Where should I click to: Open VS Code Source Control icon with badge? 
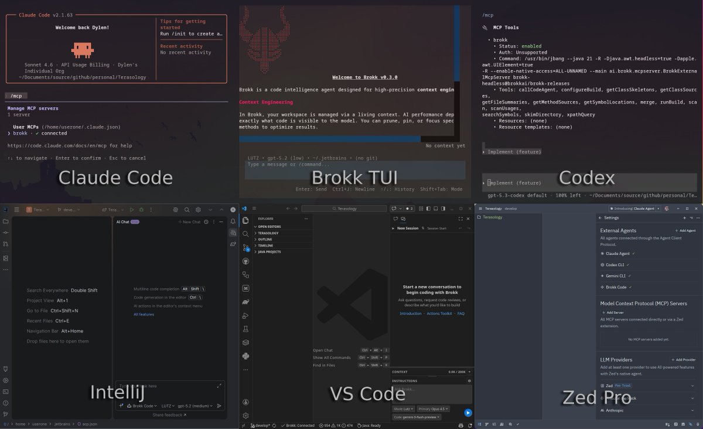pyautogui.click(x=246, y=248)
